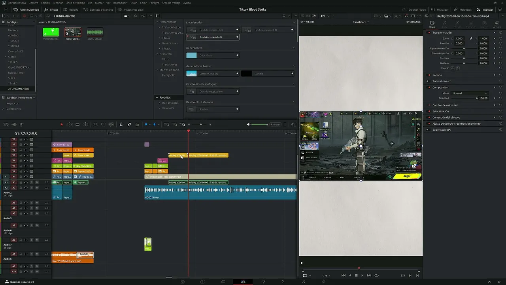This screenshot has height=285, width=506.
Task: Zoom in on the timeline with plus
Action: coord(210,124)
